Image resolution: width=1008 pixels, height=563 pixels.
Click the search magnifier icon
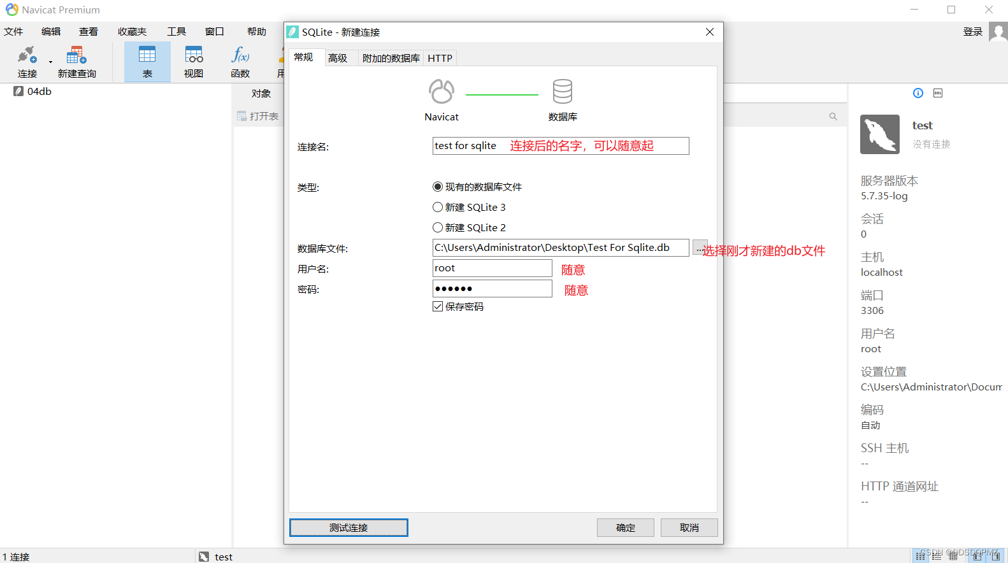click(833, 117)
